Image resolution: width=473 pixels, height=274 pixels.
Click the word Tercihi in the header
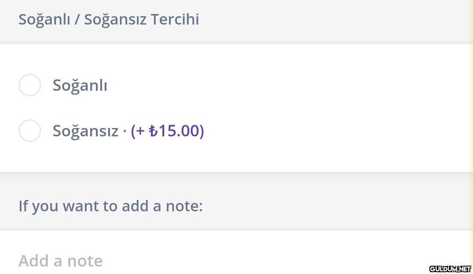click(175, 19)
